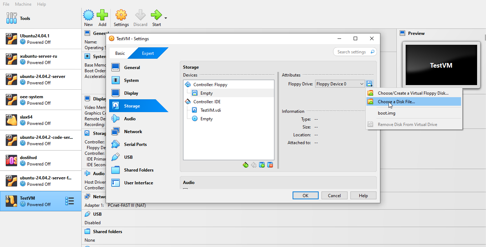Click the Remove Attachment icon below Devices

270,165
